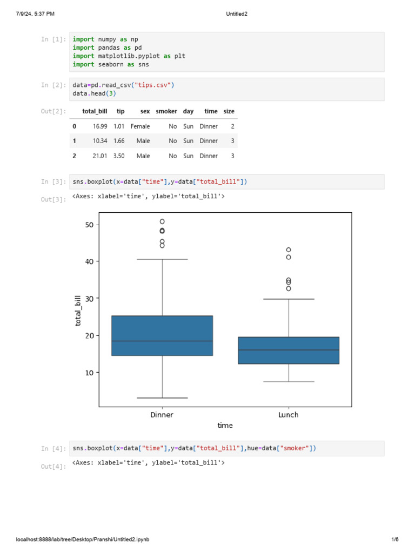415x553 pixels.
Task: Click the blue Dinner box in plot
Action: coord(162,335)
